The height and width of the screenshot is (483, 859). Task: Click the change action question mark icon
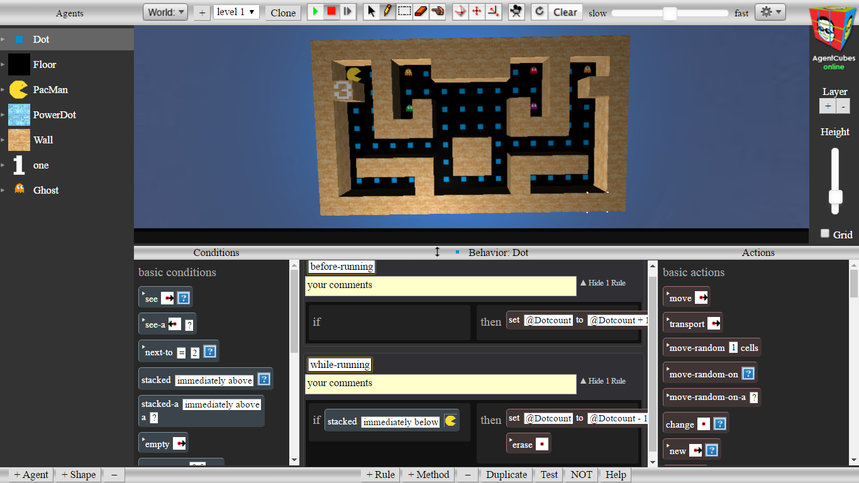720,424
